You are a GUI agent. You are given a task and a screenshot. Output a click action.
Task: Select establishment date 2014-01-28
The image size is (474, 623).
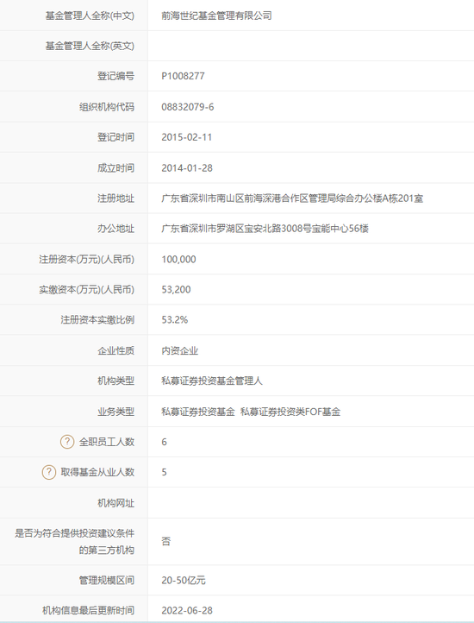click(x=186, y=167)
